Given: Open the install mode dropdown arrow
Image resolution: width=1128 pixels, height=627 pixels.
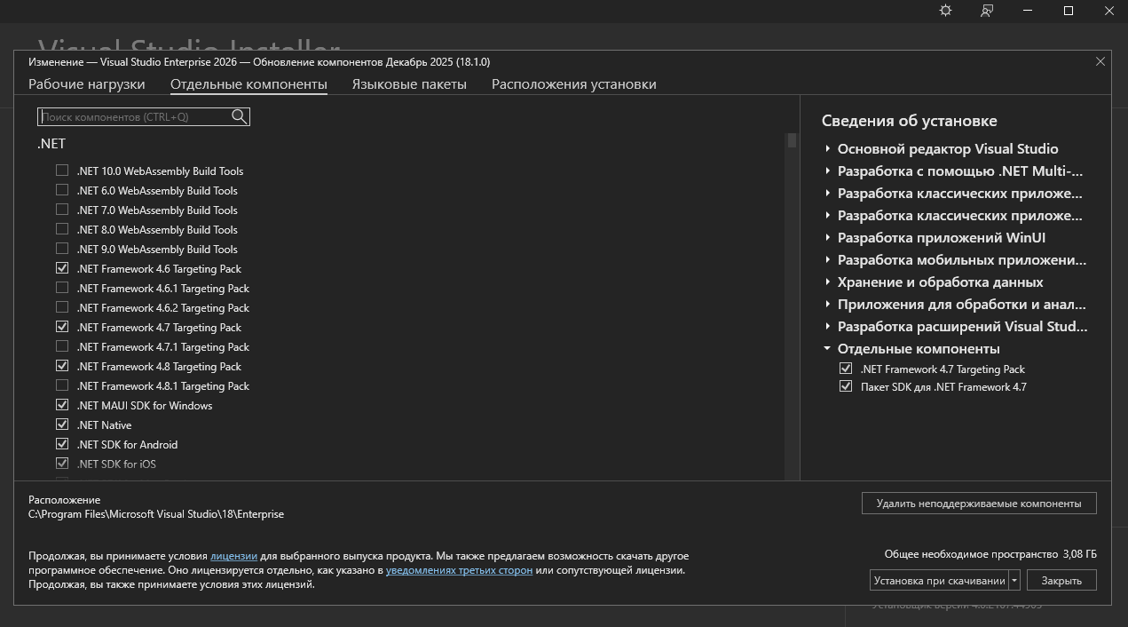Looking at the screenshot, I should 1014,581.
